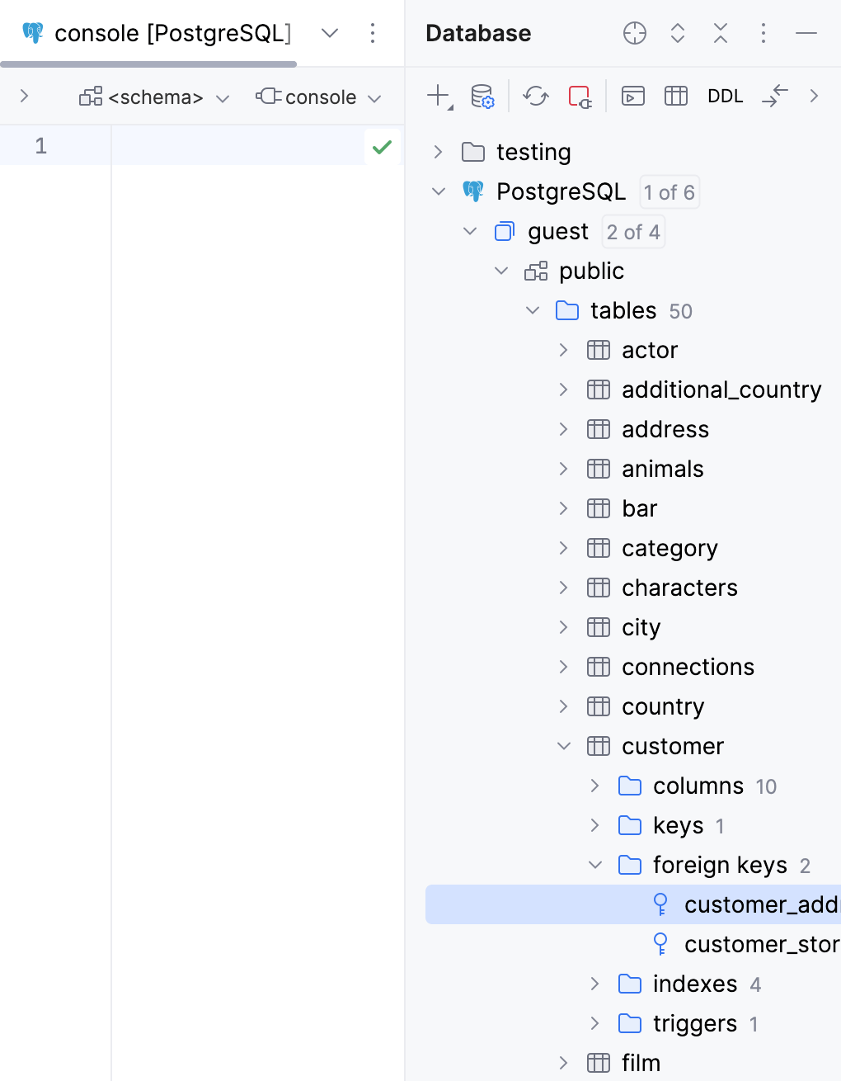This screenshot has width=841, height=1081.
Task: Open the schema selector dropdown
Action: coord(153,97)
